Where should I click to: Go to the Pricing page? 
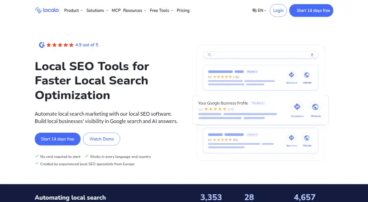183,10
